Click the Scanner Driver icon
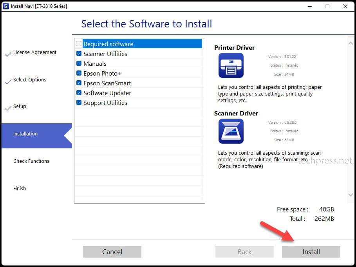356x267 pixels. [x=231, y=131]
